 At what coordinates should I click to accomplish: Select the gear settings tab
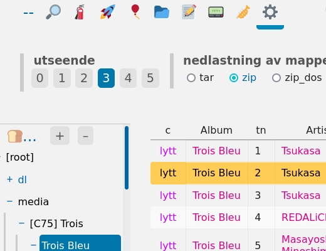click(270, 12)
